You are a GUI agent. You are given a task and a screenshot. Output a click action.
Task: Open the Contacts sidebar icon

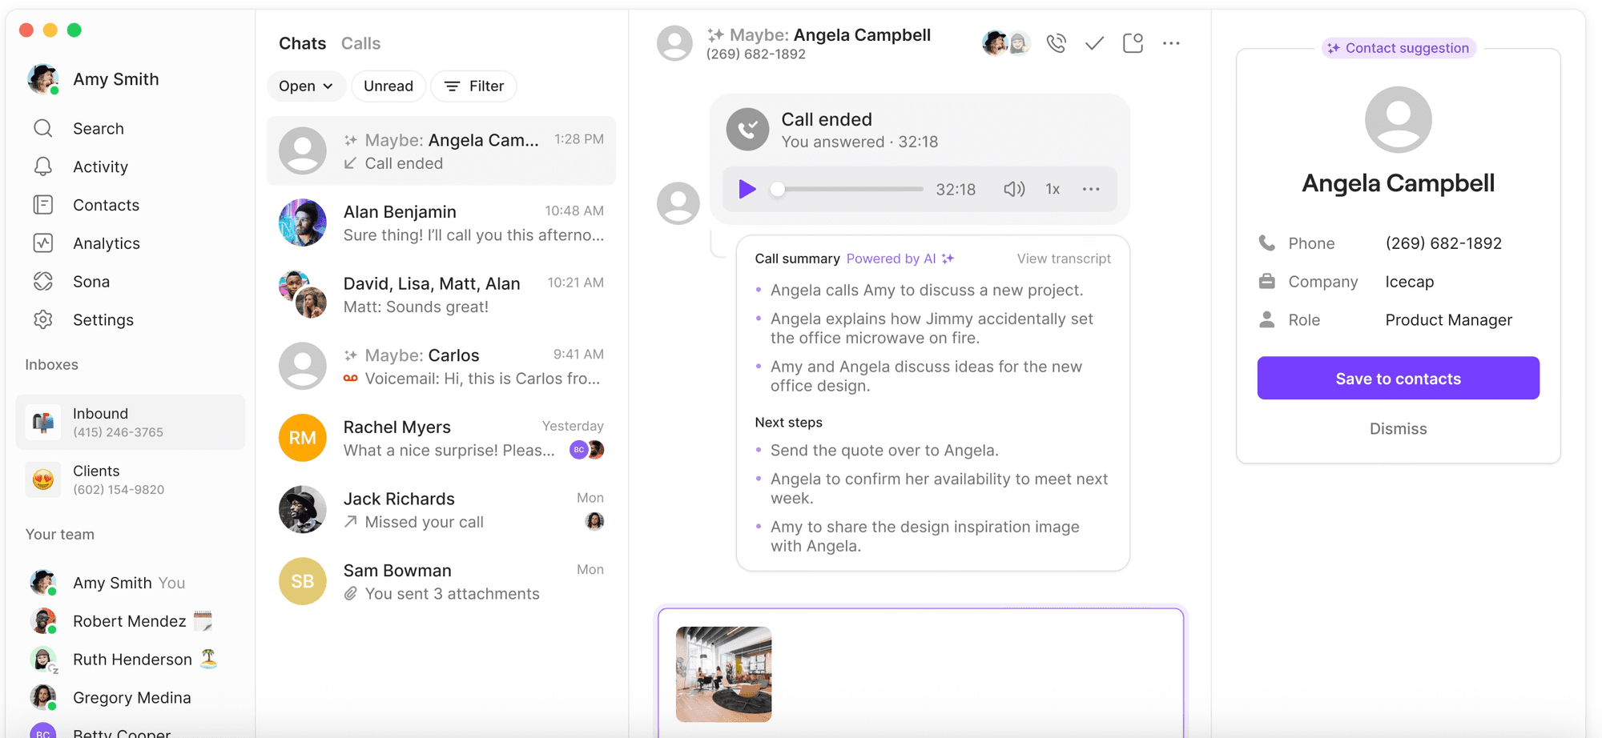[43, 205]
